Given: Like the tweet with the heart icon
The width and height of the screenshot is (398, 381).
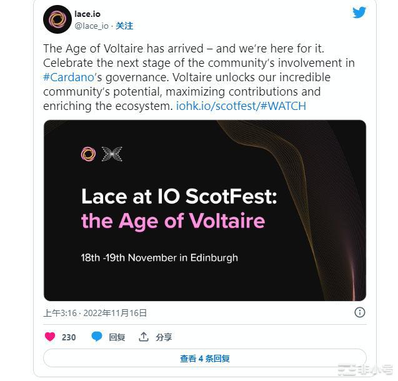Looking at the screenshot, I should tap(50, 337).
